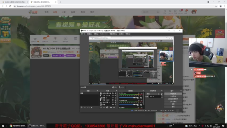Open the OBS 场景集合 menu

click(113, 34)
